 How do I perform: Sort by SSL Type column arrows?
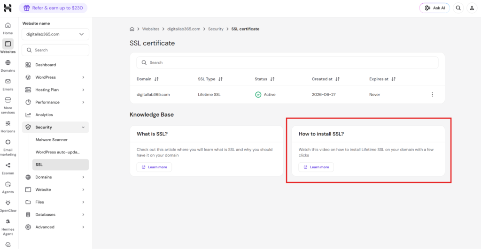click(220, 79)
